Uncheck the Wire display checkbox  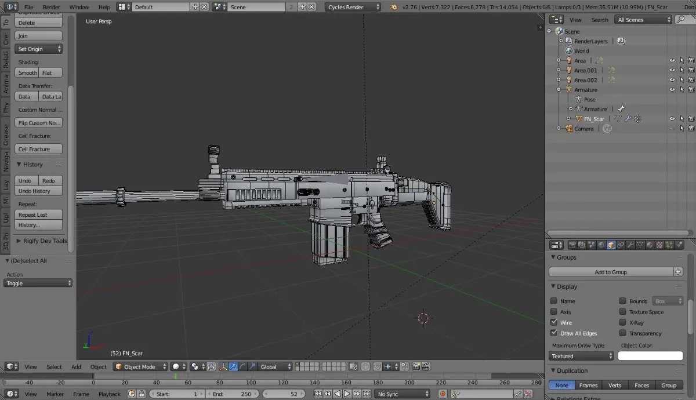554,322
